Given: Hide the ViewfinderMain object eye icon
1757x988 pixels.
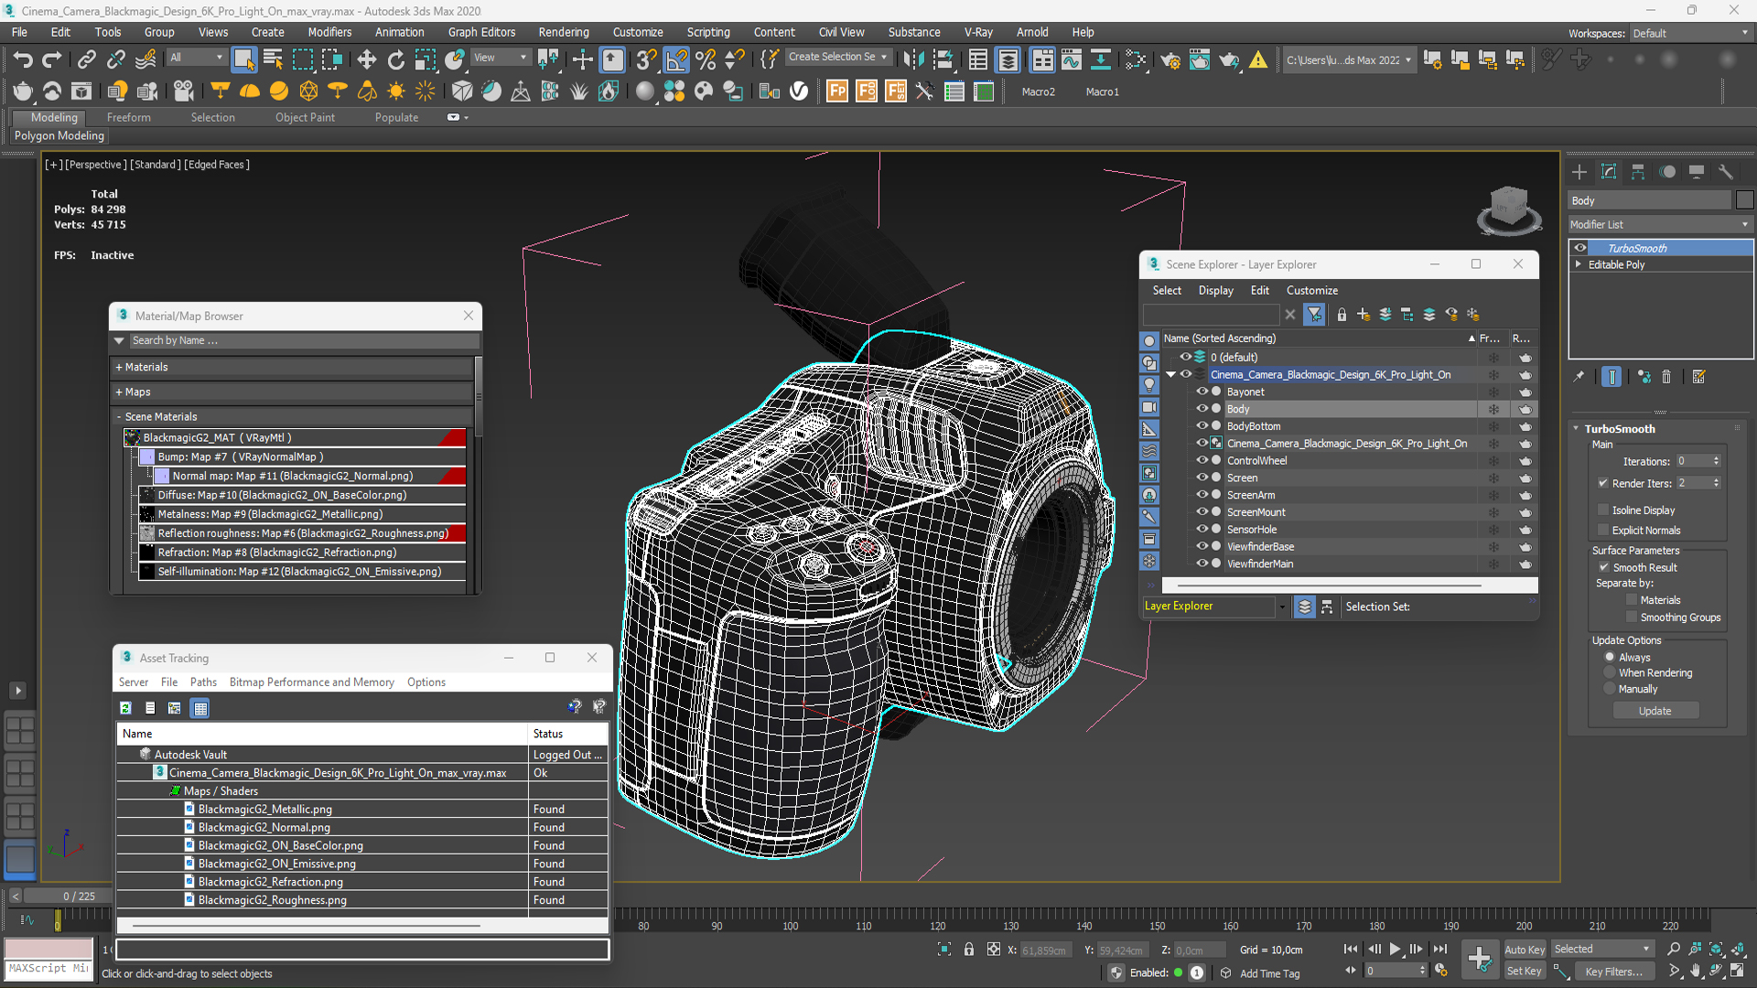Looking at the screenshot, I should tap(1202, 564).
